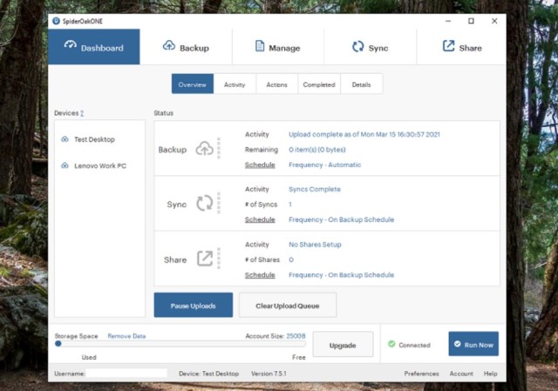
Task: Click the '0 item(s) (0 bytes)' remaining value
Action: tap(317, 150)
